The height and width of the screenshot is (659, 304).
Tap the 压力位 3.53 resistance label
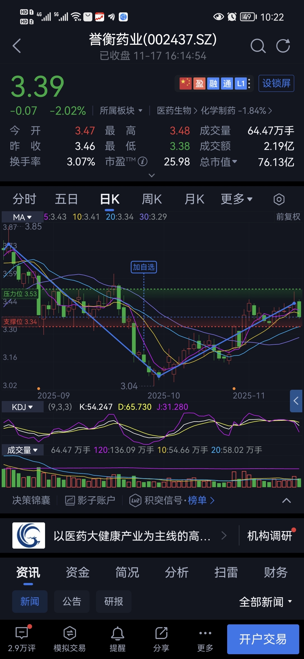[x=20, y=294]
